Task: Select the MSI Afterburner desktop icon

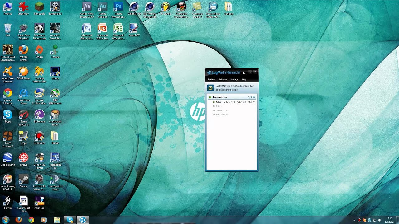Action: 55,96
